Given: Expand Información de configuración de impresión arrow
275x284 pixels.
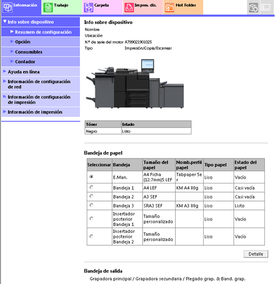Looking at the screenshot, I should click(x=5, y=97).
